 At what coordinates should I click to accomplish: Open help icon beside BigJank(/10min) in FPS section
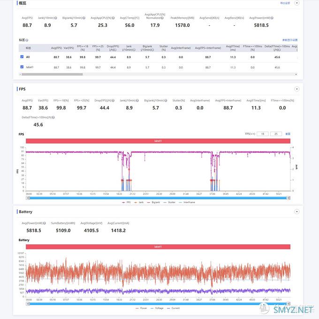click(x=166, y=100)
